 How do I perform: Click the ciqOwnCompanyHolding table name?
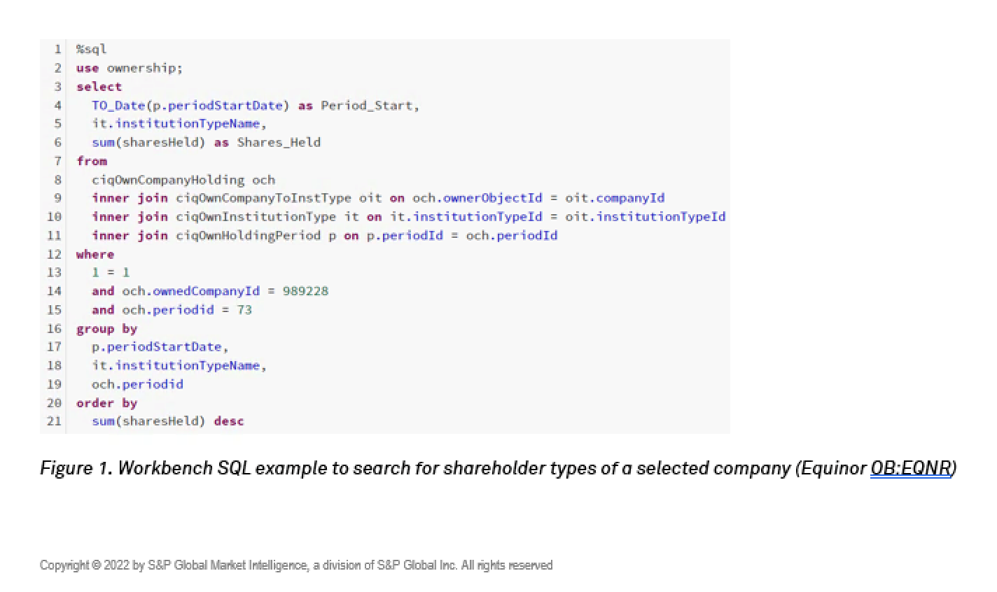[x=168, y=180]
